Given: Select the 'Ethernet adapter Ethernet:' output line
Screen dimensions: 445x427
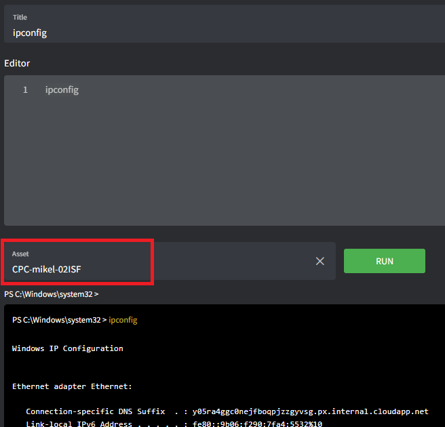Looking at the screenshot, I should point(72,386).
